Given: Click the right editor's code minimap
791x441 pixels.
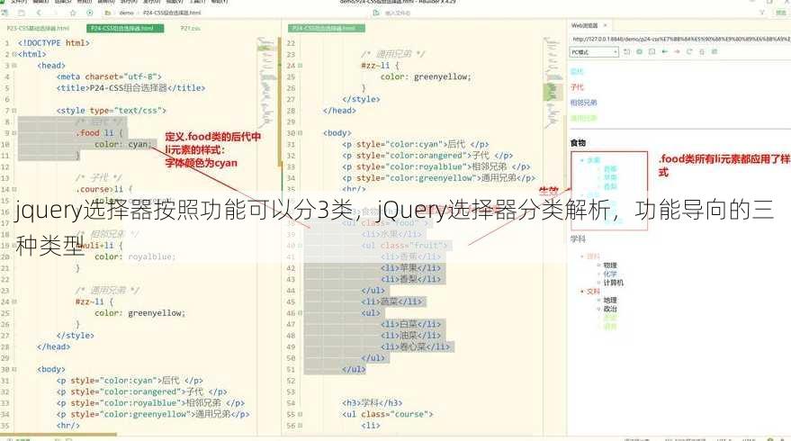Looking at the screenshot, I should tap(553, 84).
